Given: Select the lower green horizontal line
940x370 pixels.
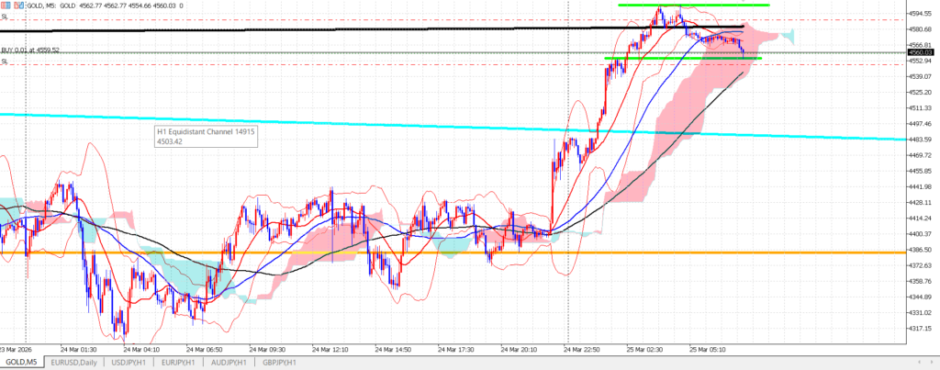Looking at the screenshot, I should point(643,59).
